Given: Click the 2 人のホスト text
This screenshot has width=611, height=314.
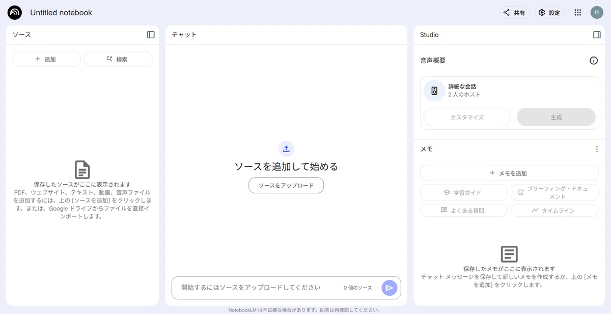Looking at the screenshot, I should point(464,95).
